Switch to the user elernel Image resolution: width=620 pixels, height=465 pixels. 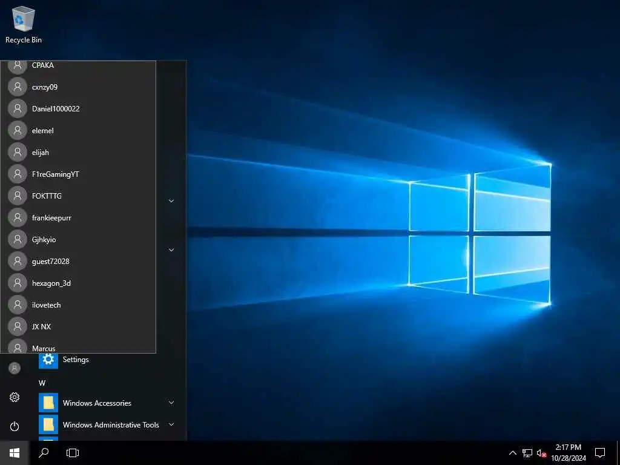78,131
